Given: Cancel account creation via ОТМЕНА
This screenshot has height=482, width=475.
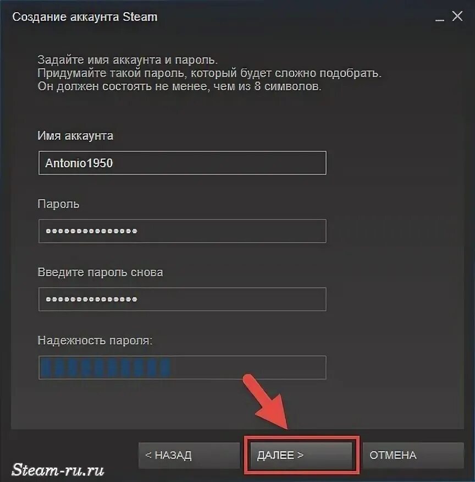Looking at the screenshot, I should (x=413, y=455).
